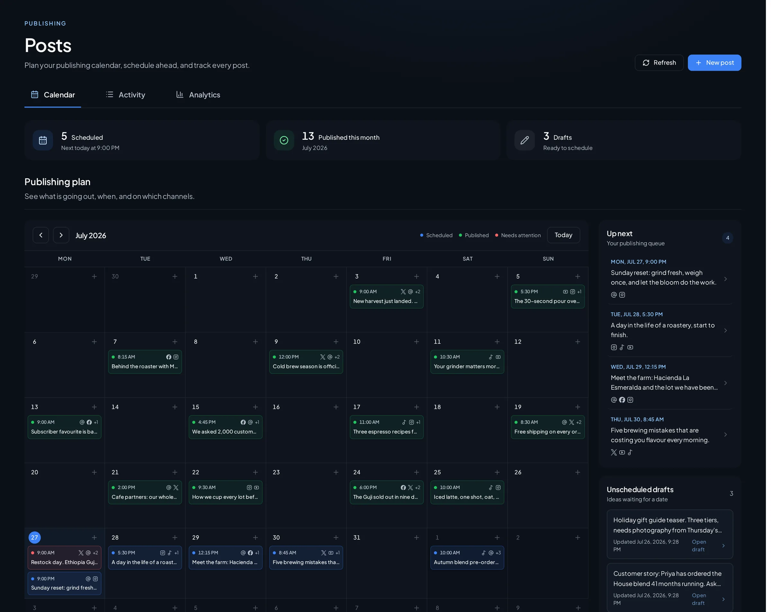Open the Holiday gift guide draft chevron
771x612 pixels.
click(723, 546)
